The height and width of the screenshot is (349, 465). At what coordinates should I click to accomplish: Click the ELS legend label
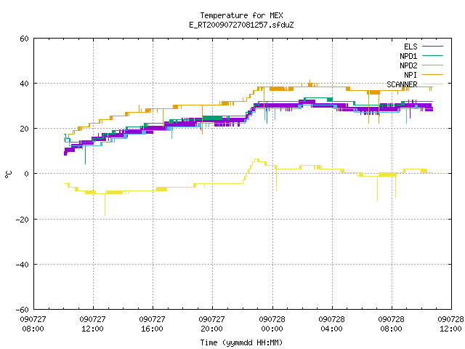pyautogui.click(x=411, y=47)
